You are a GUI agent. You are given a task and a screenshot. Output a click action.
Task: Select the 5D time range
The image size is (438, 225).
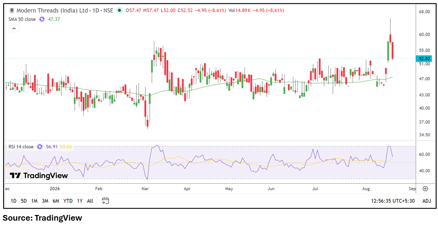pyautogui.click(x=24, y=201)
